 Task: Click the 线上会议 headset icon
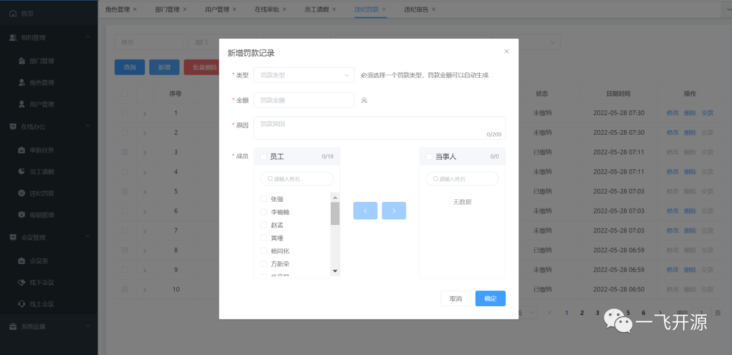coord(22,304)
